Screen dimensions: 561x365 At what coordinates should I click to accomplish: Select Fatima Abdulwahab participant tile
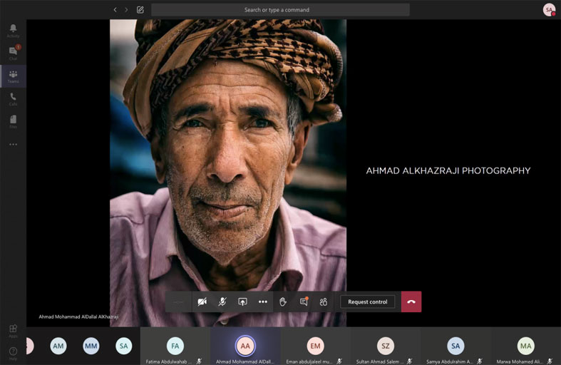click(175, 347)
